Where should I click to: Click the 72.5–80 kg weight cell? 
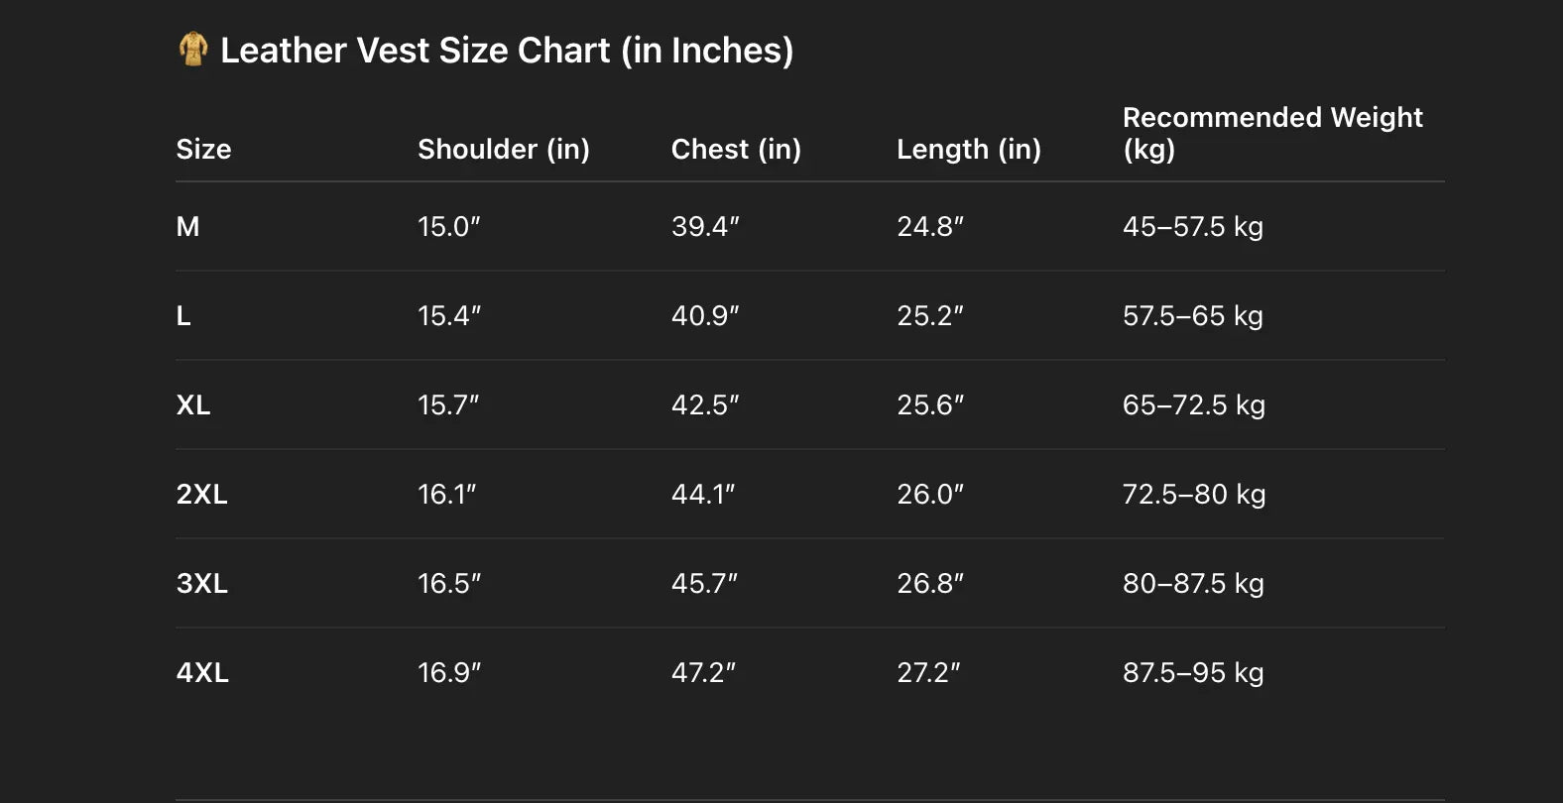point(1194,495)
